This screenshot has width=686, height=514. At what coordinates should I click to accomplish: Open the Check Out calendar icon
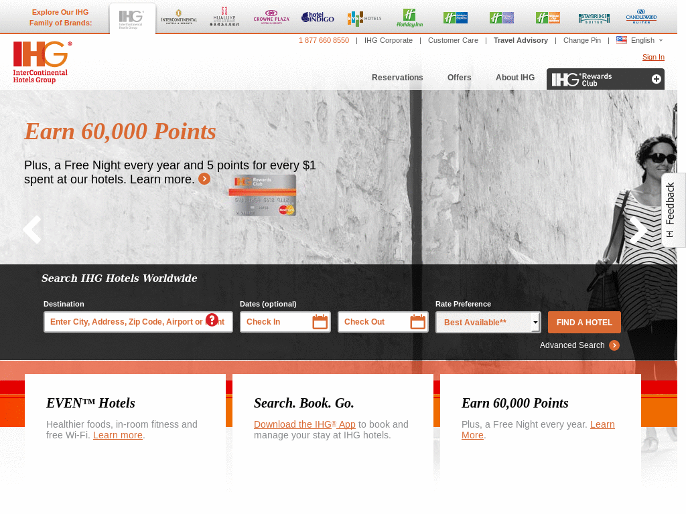pyautogui.click(x=418, y=322)
